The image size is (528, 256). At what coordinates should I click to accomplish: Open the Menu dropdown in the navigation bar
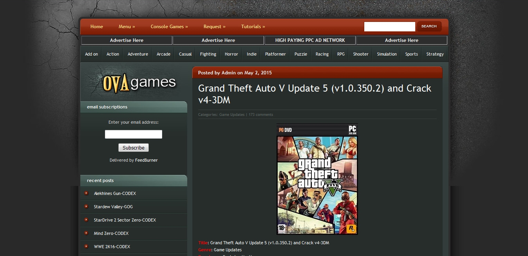click(126, 26)
